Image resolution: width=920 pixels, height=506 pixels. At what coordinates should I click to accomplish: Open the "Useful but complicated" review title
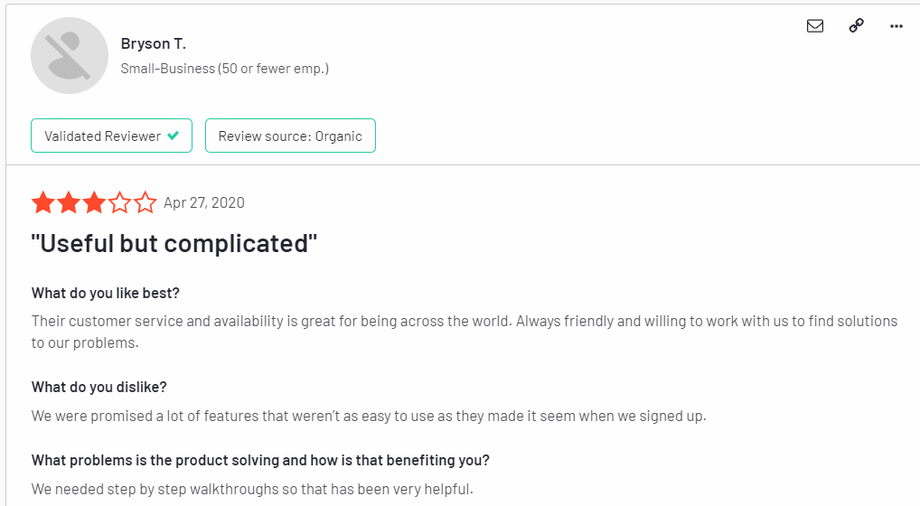pos(174,243)
